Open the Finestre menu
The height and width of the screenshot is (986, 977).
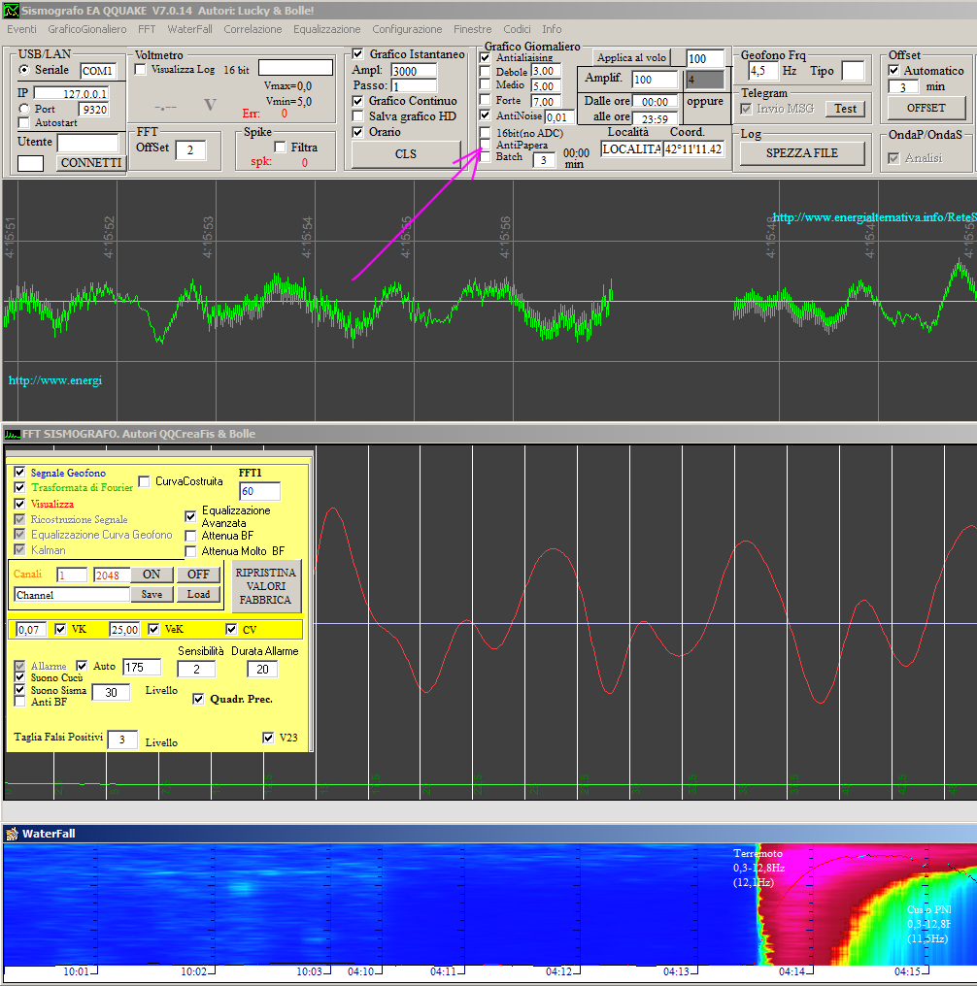pyautogui.click(x=472, y=29)
